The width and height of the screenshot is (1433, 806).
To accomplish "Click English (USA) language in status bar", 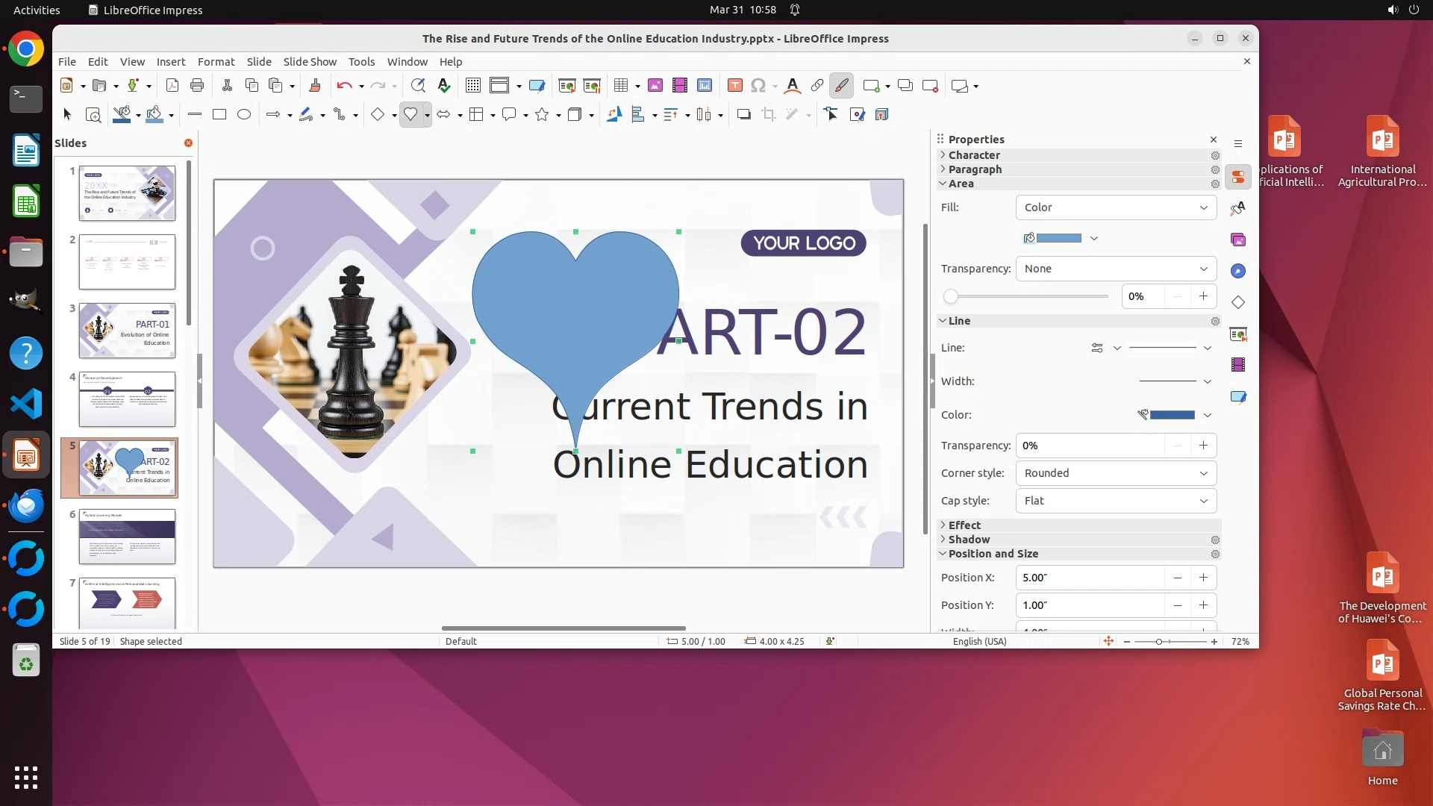I will click(979, 641).
